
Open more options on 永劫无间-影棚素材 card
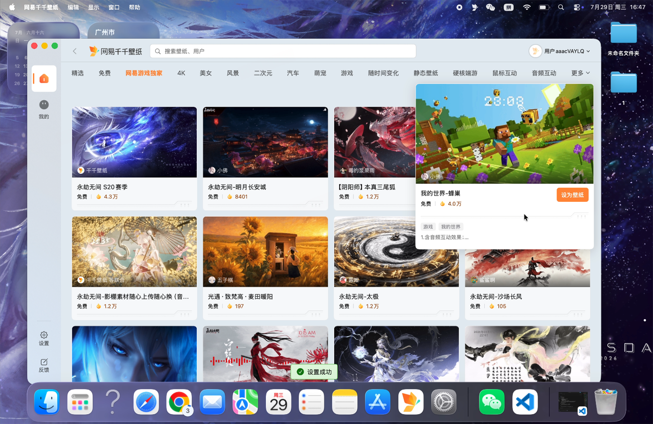185,314
